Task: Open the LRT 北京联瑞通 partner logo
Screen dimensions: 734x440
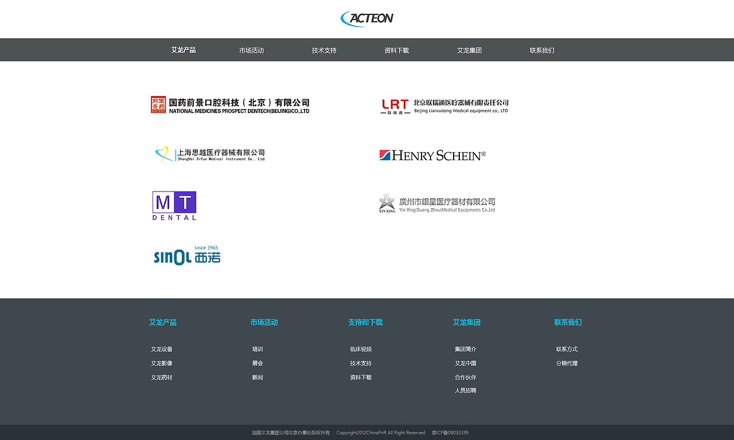Action: (x=444, y=106)
